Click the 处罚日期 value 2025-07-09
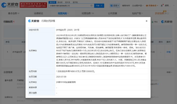This screenshot has height=104, width=177. (61, 77)
